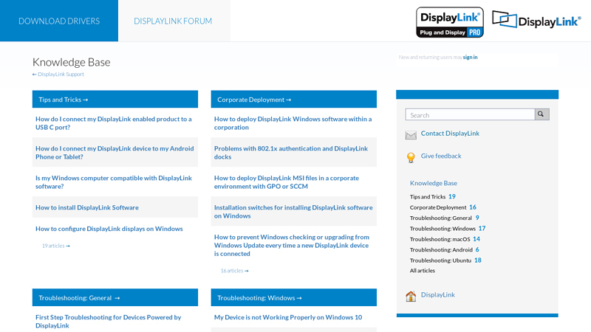Screen dimensions: 591x332
Task: Open the DisplayLink Forum tab
Action: [x=173, y=21]
